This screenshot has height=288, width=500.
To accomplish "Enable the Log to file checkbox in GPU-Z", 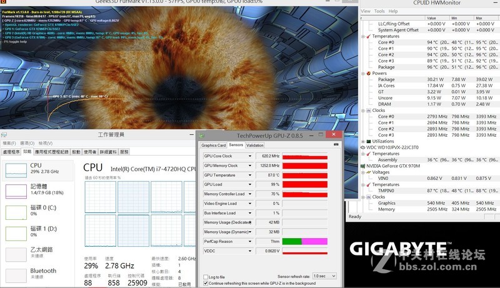I will [x=206, y=277].
